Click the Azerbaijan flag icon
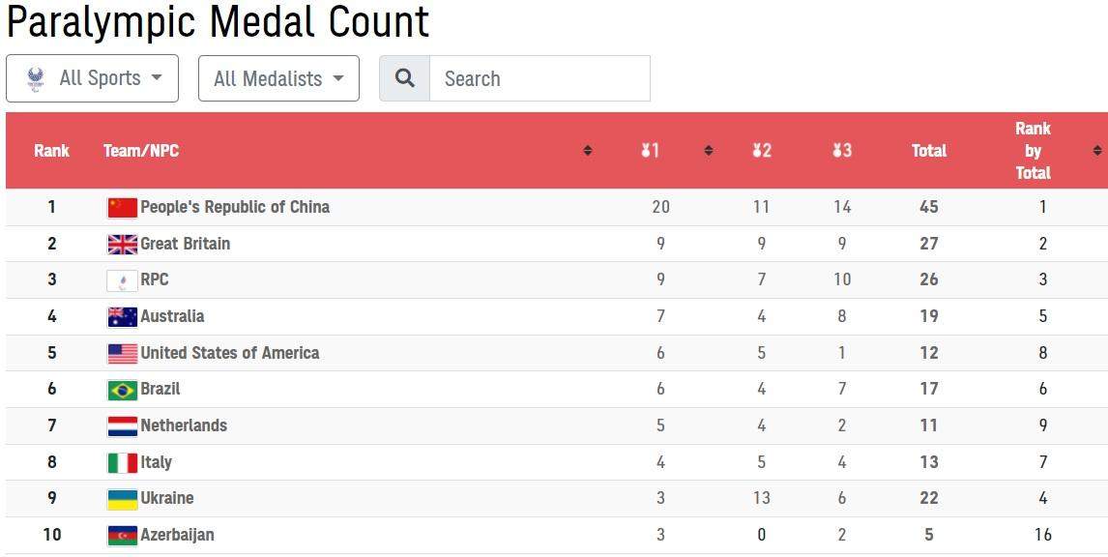This screenshot has height=557, width=1108. click(x=122, y=535)
